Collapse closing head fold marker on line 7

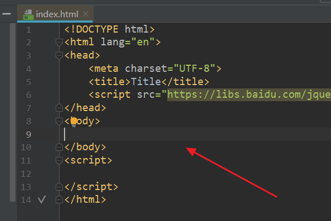point(59,108)
